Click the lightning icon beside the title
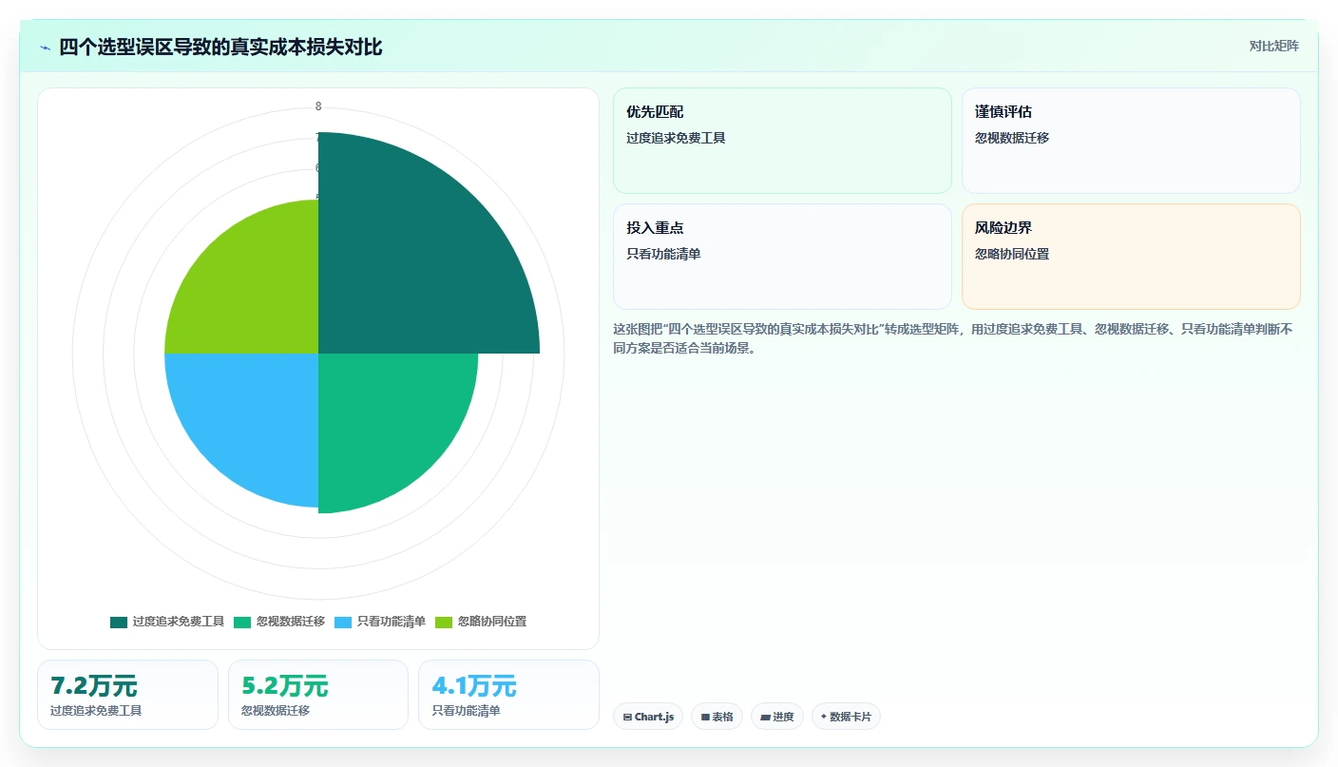Image resolution: width=1338 pixels, height=767 pixels. [46, 48]
